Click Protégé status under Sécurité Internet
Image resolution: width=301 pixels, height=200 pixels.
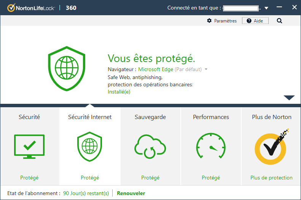(x=90, y=178)
